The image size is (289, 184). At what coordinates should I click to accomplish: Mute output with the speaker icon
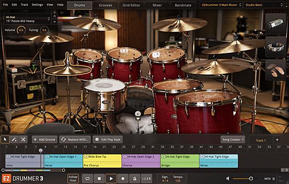coord(228,179)
